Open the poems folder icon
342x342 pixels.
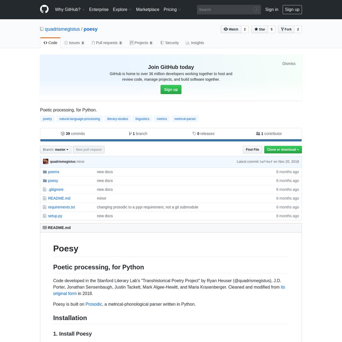pyautogui.click(x=45, y=172)
